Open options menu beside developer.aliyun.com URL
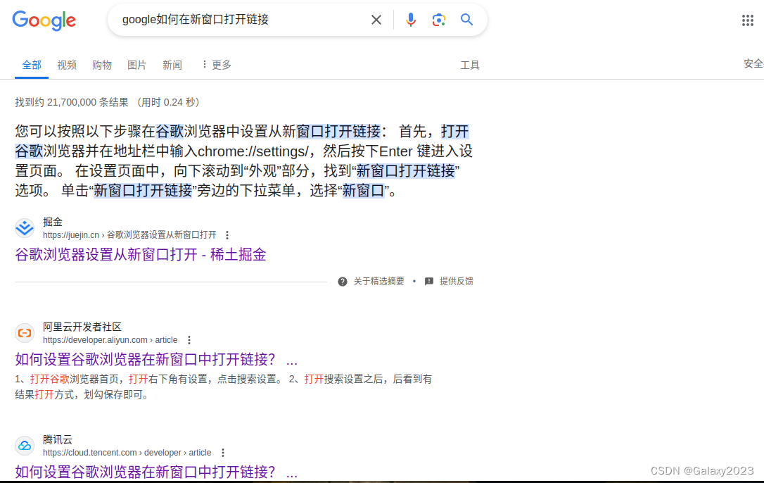Screen dimensions: 764x483 click(189, 340)
